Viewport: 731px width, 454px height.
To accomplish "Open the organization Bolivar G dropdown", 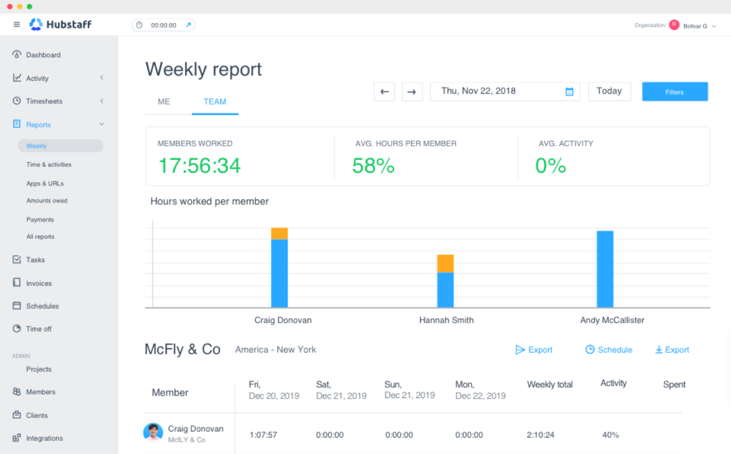I will (693, 26).
